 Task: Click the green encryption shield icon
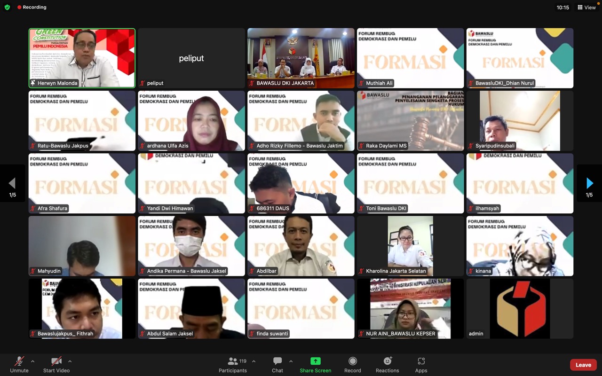tap(7, 8)
